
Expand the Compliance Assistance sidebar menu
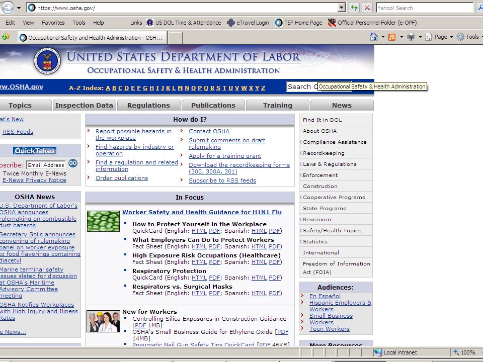(x=335, y=142)
